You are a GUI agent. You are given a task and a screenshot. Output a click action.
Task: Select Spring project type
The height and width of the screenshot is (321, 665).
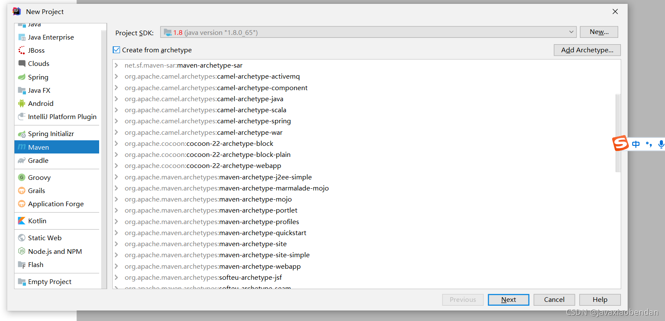[x=57, y=77]
